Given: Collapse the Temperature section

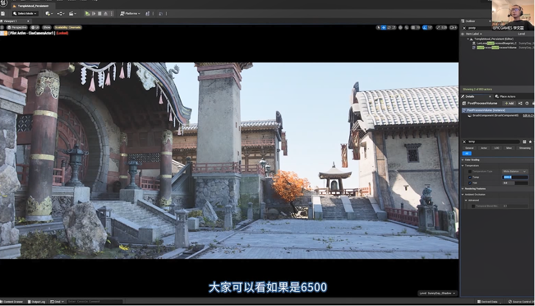Looking at the screenshot, I should coord(463,165).
